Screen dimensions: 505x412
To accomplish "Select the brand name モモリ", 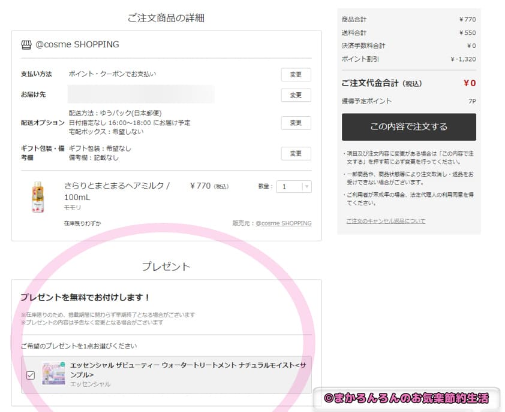I will point(73,208).
